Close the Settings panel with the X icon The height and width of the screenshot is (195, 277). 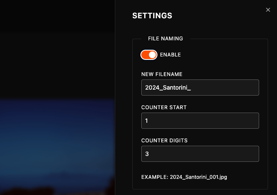(x=268, y=10)
